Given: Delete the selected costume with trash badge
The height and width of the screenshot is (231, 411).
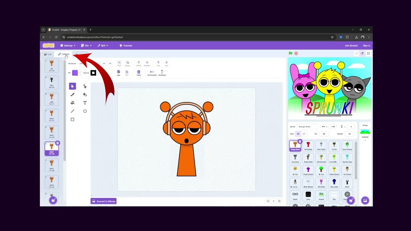Looking at the screenshot, I should [57, 143].
